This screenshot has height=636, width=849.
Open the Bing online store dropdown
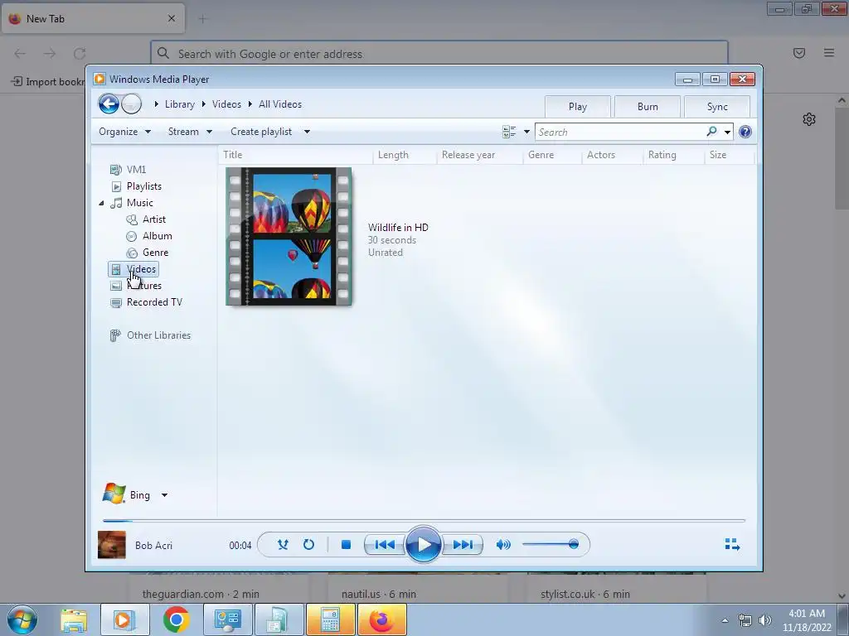pyautogui.click(x=165, y=495)
